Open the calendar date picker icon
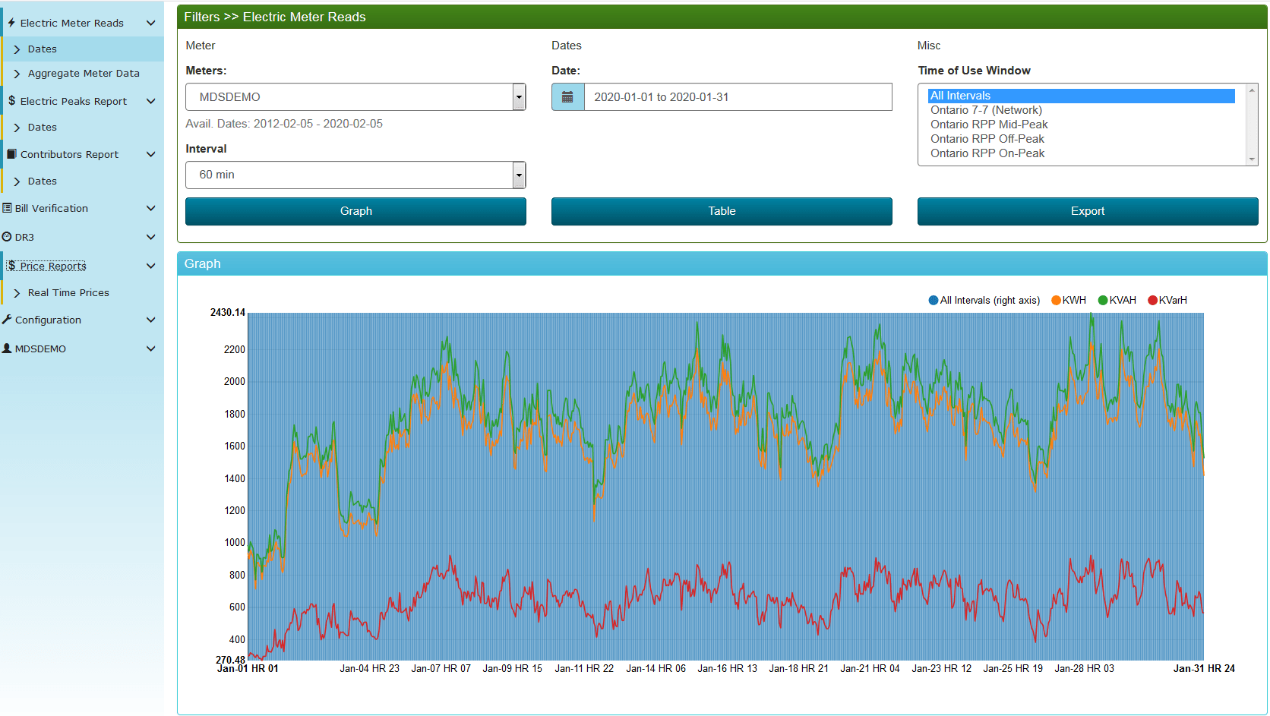 point(567,97)
